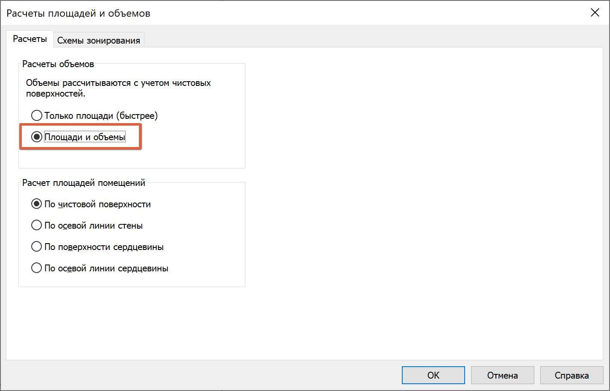Switch to the Схемы зонирования tab

[99, 41]
